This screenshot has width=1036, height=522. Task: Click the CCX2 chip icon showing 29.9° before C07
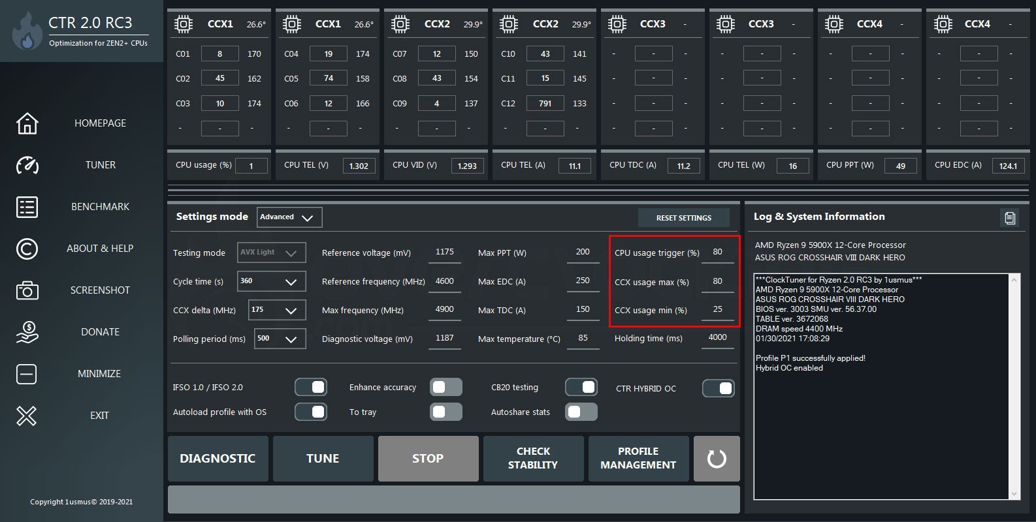point(400,24)
